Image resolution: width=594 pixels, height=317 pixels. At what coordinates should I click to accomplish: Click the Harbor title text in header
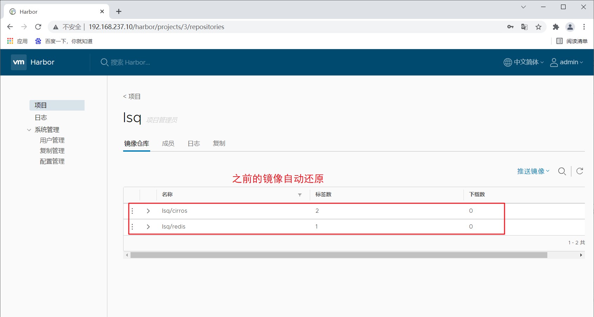pyautogui.click(x=42, y=62)
